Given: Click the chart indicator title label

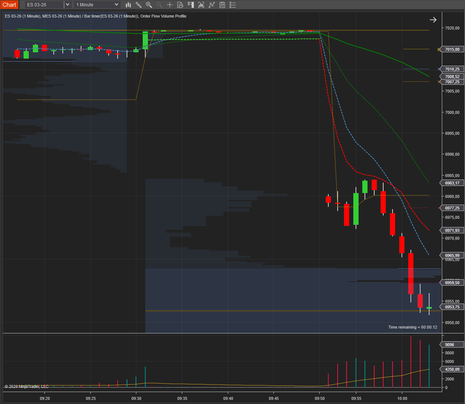Looking at the screenshot, I should coord(96,16).
